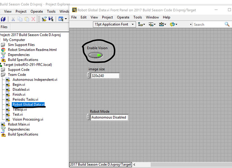232x168 pixels.
Task: Select My Computer in the project tree
Action: coord(14,40)
